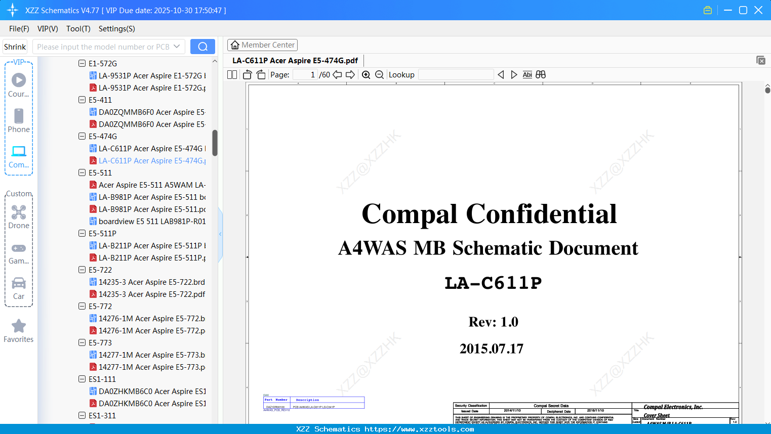Collapse the ES1-311 tree folder
This screenshot has width=771, height=434.
click(x=82, y=415)
